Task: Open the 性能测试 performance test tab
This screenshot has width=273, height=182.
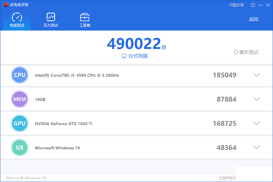Action: [x=17, y=20]
